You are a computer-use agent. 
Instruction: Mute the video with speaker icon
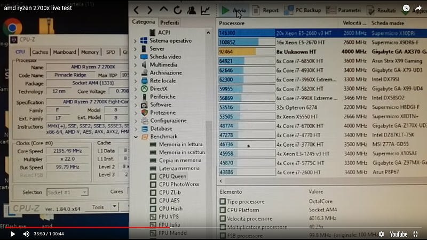click(26, 234)
